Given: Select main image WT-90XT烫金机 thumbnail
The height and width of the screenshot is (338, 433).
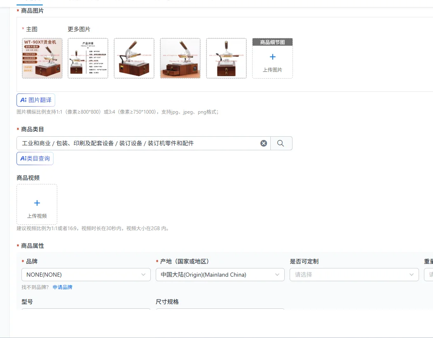Looking at the screenshot, I should 42,58.
